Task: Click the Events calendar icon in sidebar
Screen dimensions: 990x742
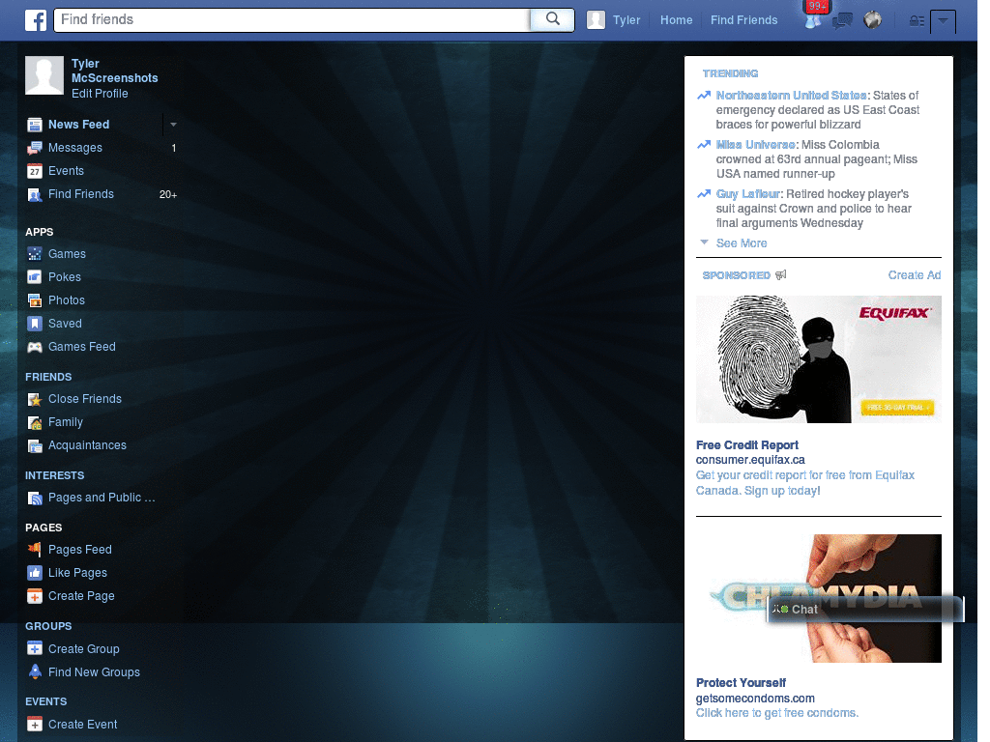Action: 35,171
